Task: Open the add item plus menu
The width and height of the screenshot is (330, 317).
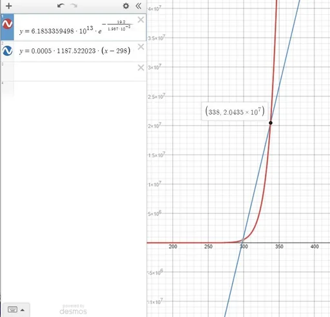Action: click(x=9, y=6)
